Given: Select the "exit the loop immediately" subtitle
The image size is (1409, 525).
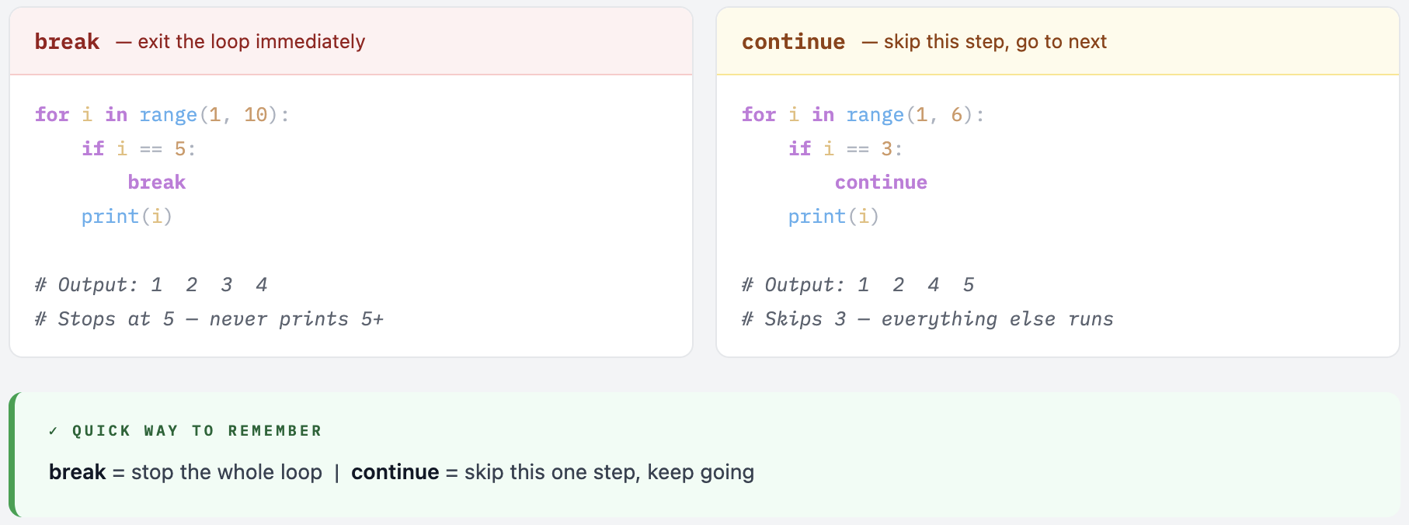Looking at the screenshot, I should tap(250, 42).
